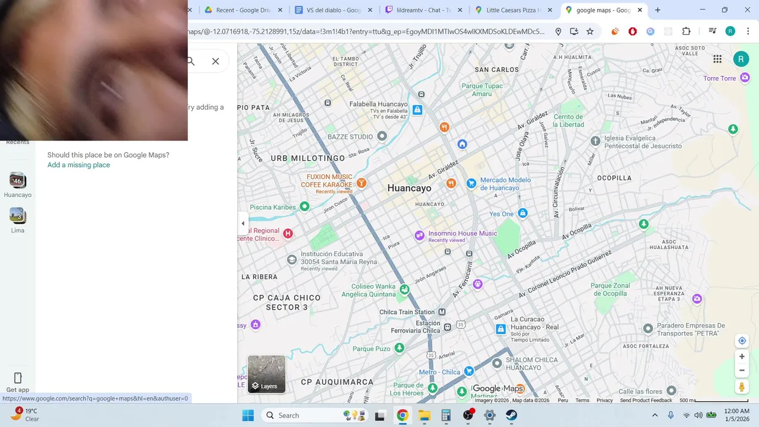Image resolution: width=759 pixels, height=427 pixels.
Task: Open OBS Studio from the taskbar
Action: click(468, 415)
